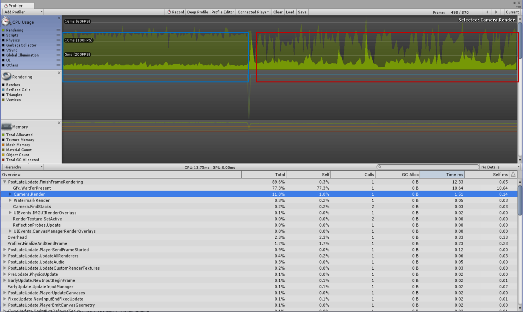Viewport: 523px width, 312px height.
Task: Sort by the Time ms column header
Action: click(442, 175)
